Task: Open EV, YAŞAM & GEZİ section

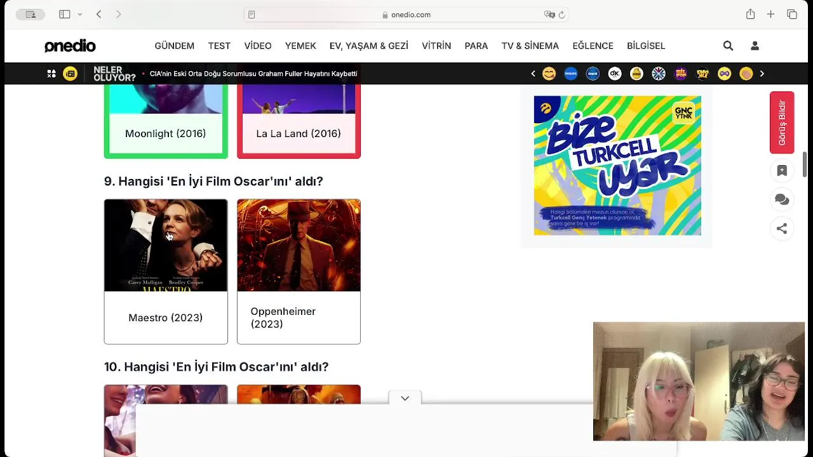Action: pos(369,46)
